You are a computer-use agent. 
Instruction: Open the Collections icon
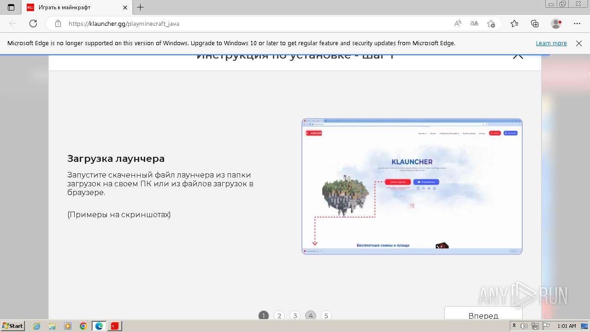(535, 24)
